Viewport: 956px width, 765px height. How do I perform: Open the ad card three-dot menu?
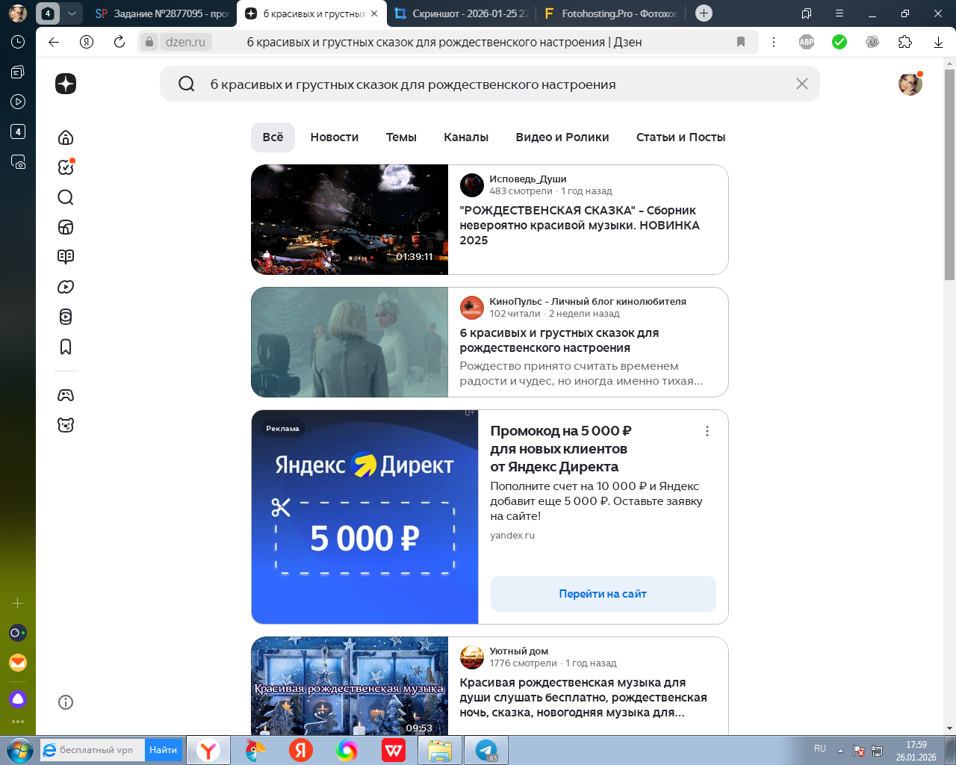707,431
